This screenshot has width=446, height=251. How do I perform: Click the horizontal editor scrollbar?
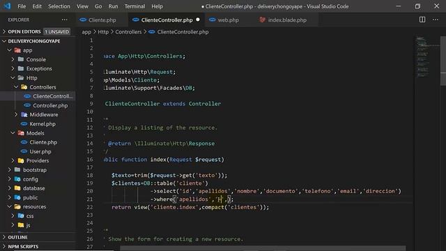click(263, 248)
